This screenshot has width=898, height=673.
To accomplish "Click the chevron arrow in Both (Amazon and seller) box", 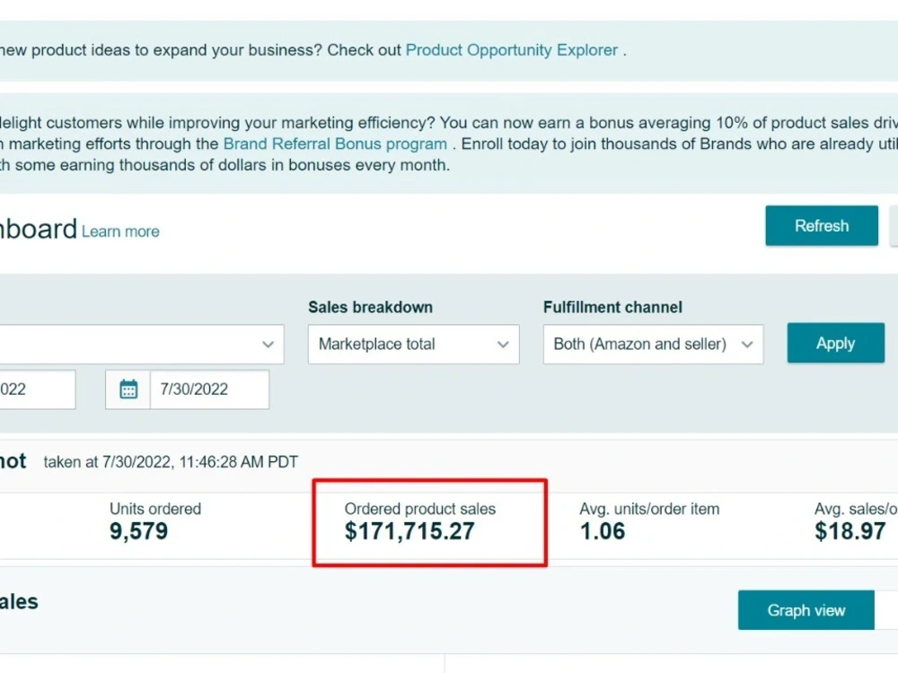I will coord(747,345).
